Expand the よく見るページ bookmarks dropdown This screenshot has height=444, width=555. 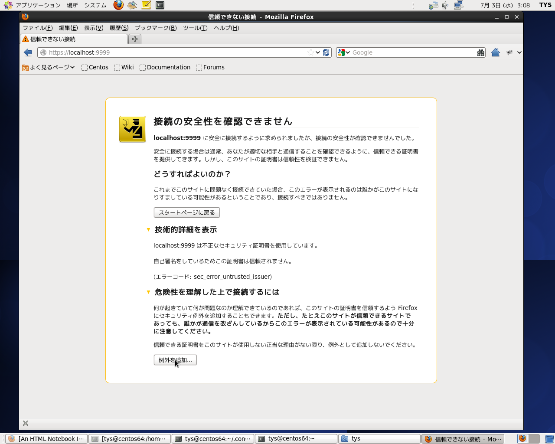[x=49, y=67]
